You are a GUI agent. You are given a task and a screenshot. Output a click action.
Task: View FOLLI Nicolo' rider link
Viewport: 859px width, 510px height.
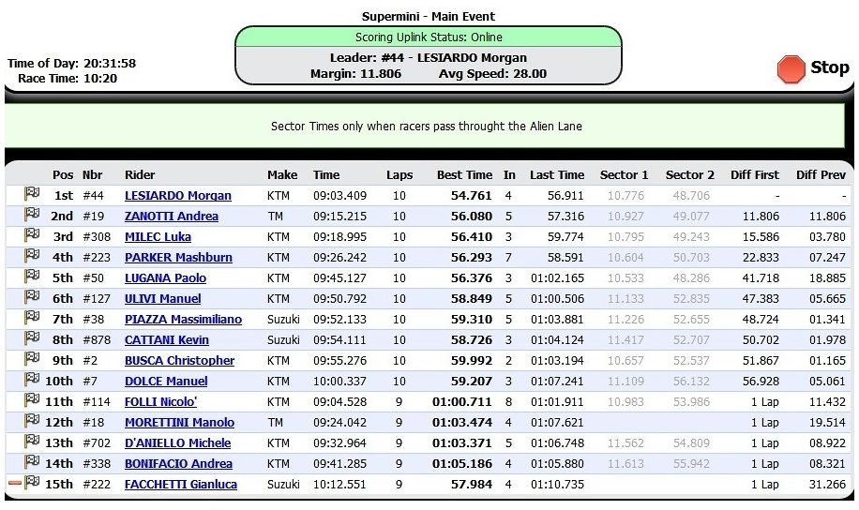point(160,402)
